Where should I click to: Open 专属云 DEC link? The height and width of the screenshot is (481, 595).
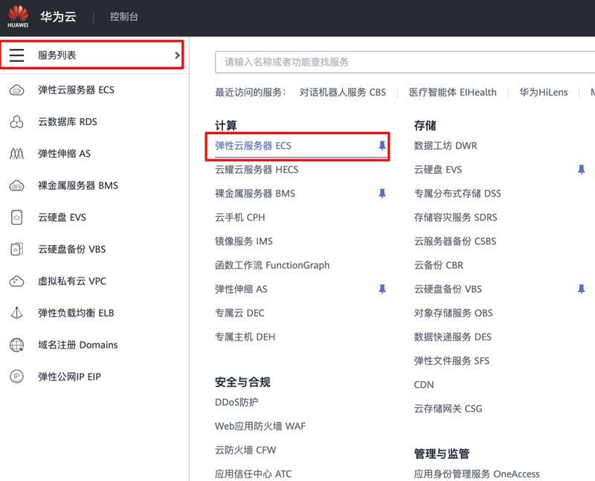(239, 313)
